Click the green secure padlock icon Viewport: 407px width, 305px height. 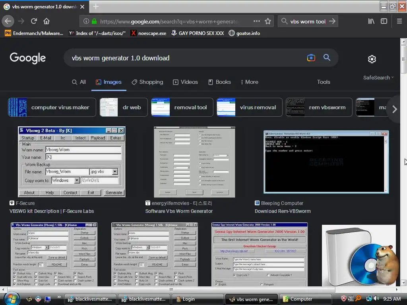click(94, 21)
